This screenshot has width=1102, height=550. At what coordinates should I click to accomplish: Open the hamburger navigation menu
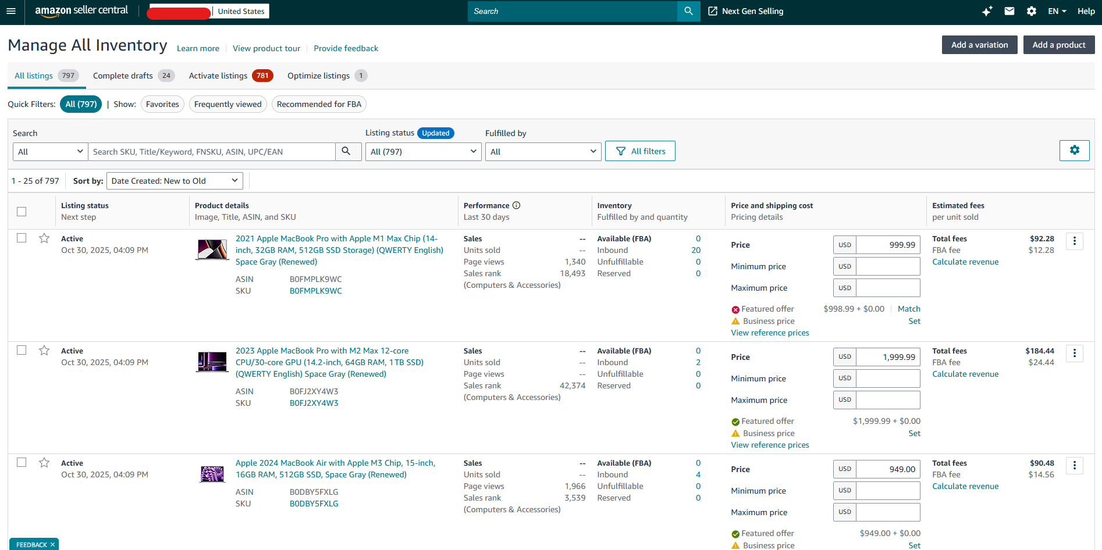point(11,11)
